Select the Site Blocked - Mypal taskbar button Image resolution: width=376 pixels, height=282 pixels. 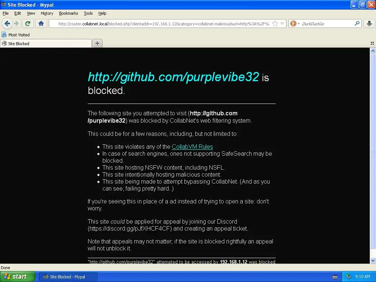click(68, 277)
